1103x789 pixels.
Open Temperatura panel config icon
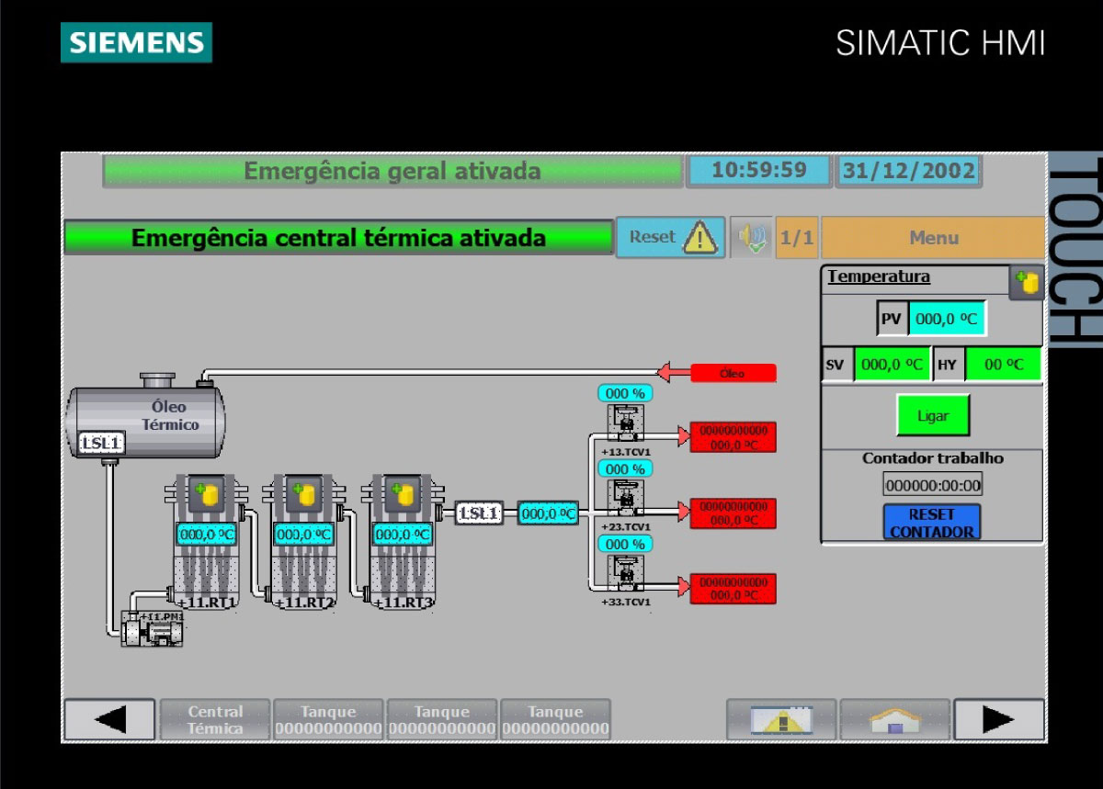1026,283
